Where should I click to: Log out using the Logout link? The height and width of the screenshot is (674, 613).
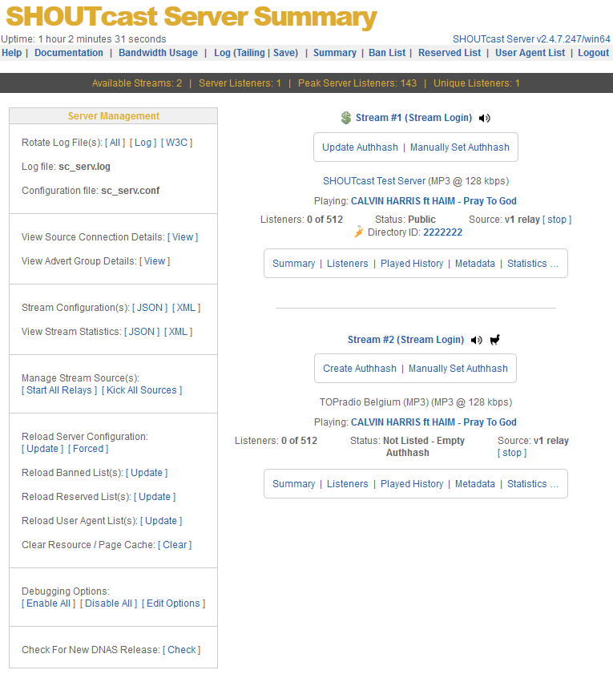593,53
